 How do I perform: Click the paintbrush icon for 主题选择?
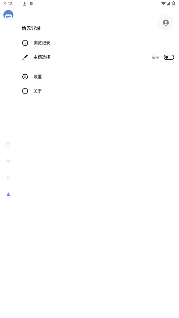pos(25,57)
